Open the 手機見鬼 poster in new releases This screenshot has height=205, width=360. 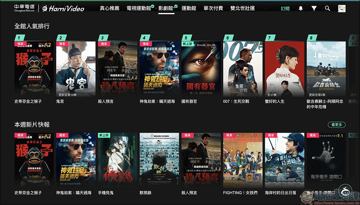(118, 160)
